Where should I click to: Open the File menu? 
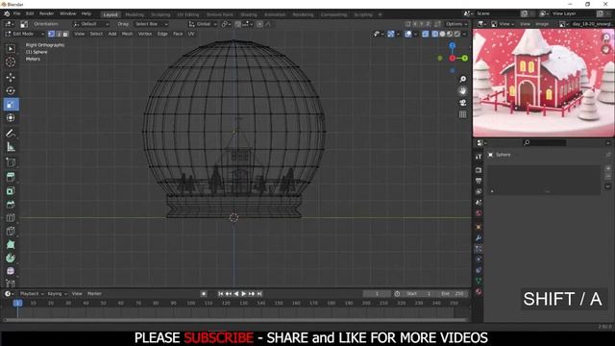[17, 13]
